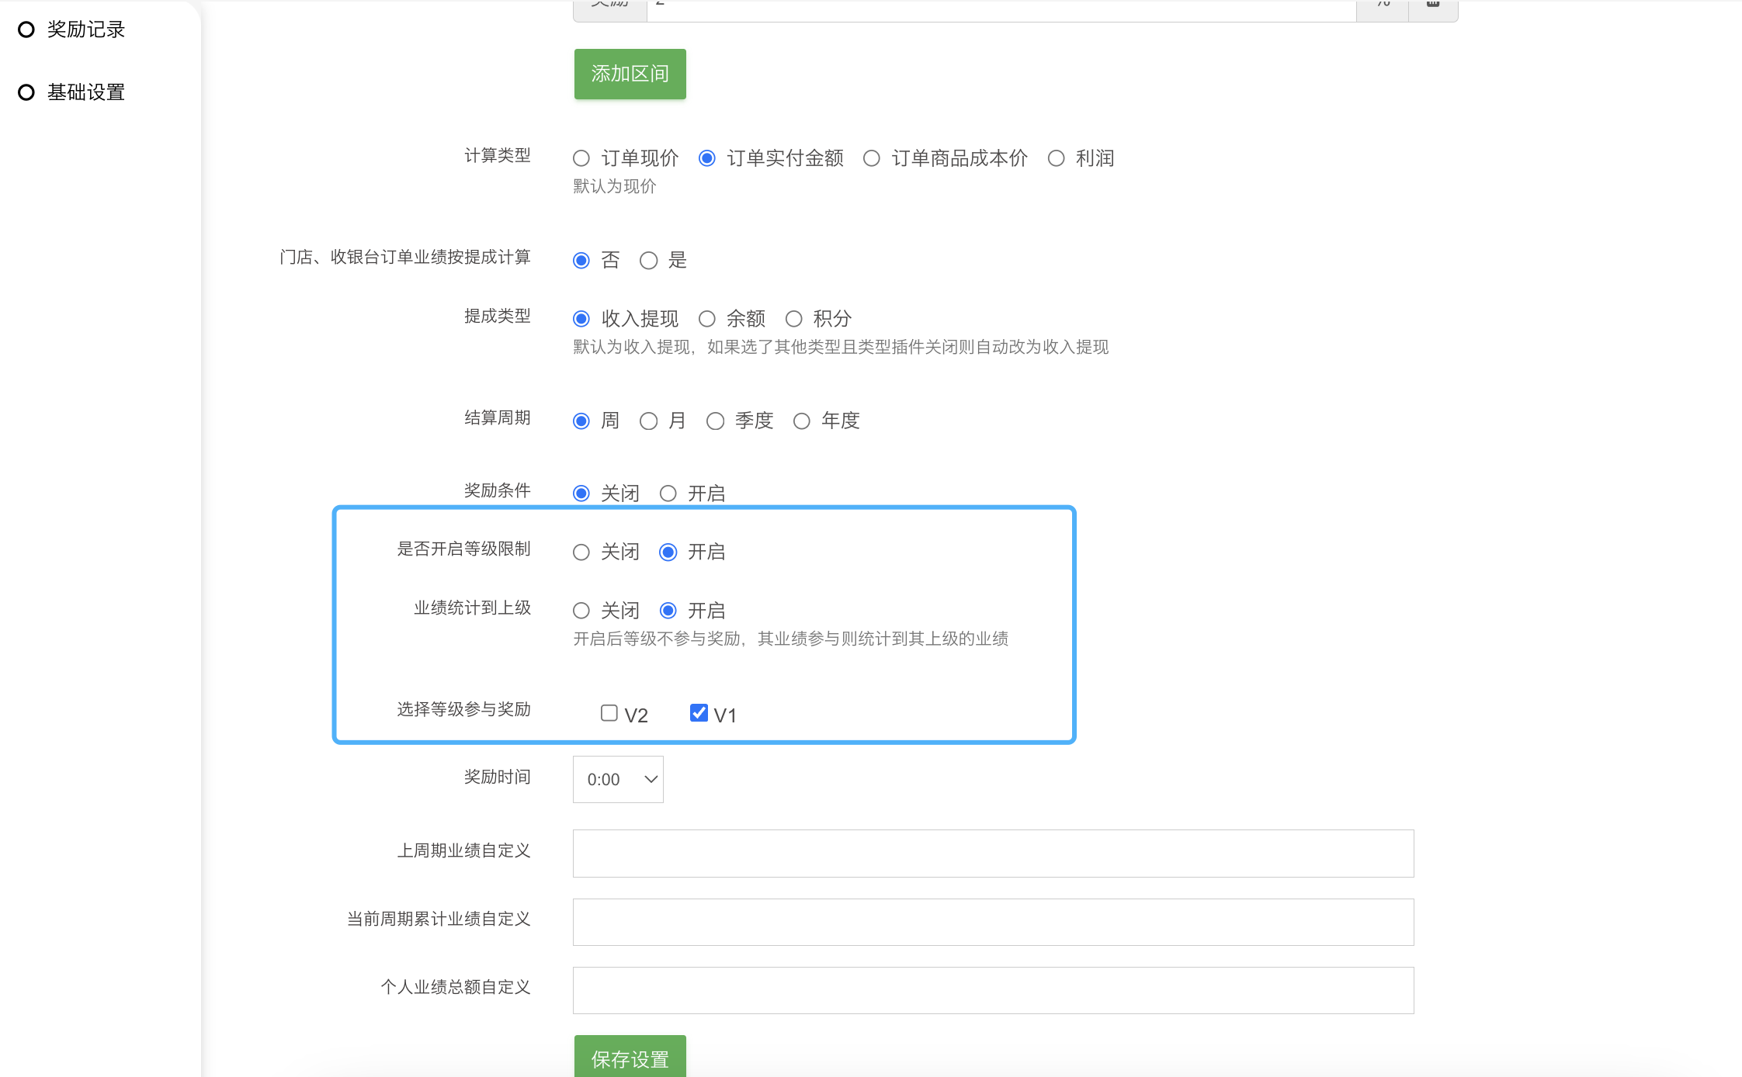Enable the 奖励条件 option
This screenshot has height=1077, width=1742.
coord(668,493)
